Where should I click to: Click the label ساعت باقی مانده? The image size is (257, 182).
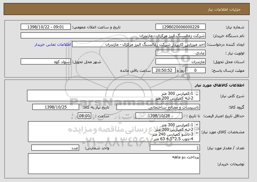[136, 70]
